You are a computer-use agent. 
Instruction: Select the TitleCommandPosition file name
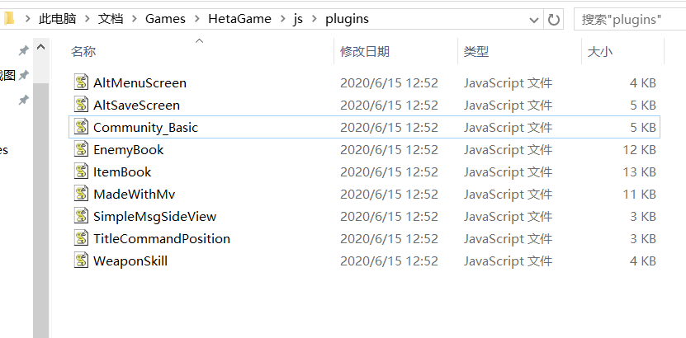pos(162,239)
